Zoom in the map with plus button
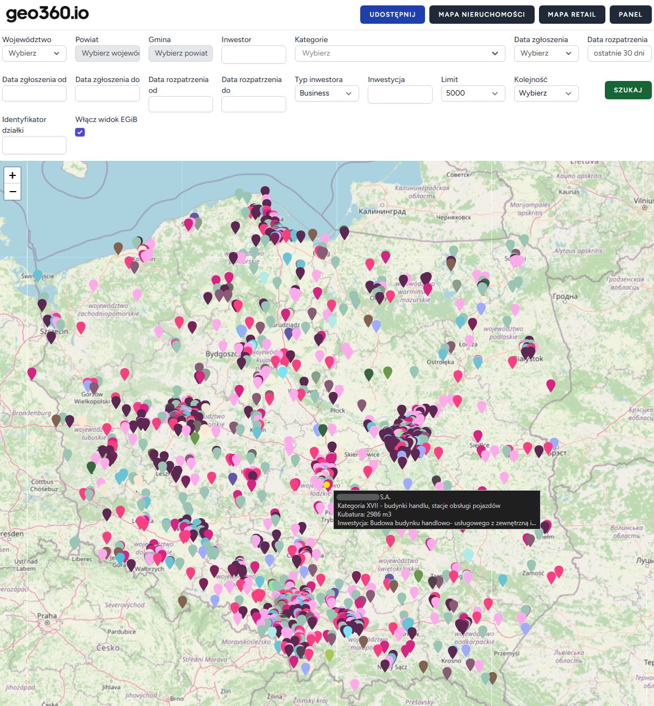The width and height of the screenshot is (654, 706). pos(12,175)
